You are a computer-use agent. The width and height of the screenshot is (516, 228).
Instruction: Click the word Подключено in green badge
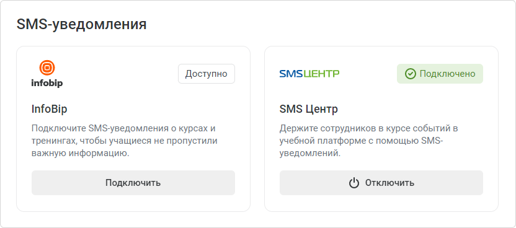(x=447, y=74)
